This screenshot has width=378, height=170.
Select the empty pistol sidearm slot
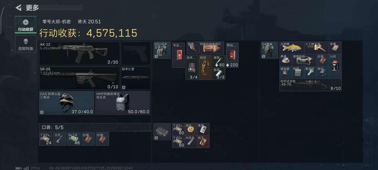click(x=135, y=54)
